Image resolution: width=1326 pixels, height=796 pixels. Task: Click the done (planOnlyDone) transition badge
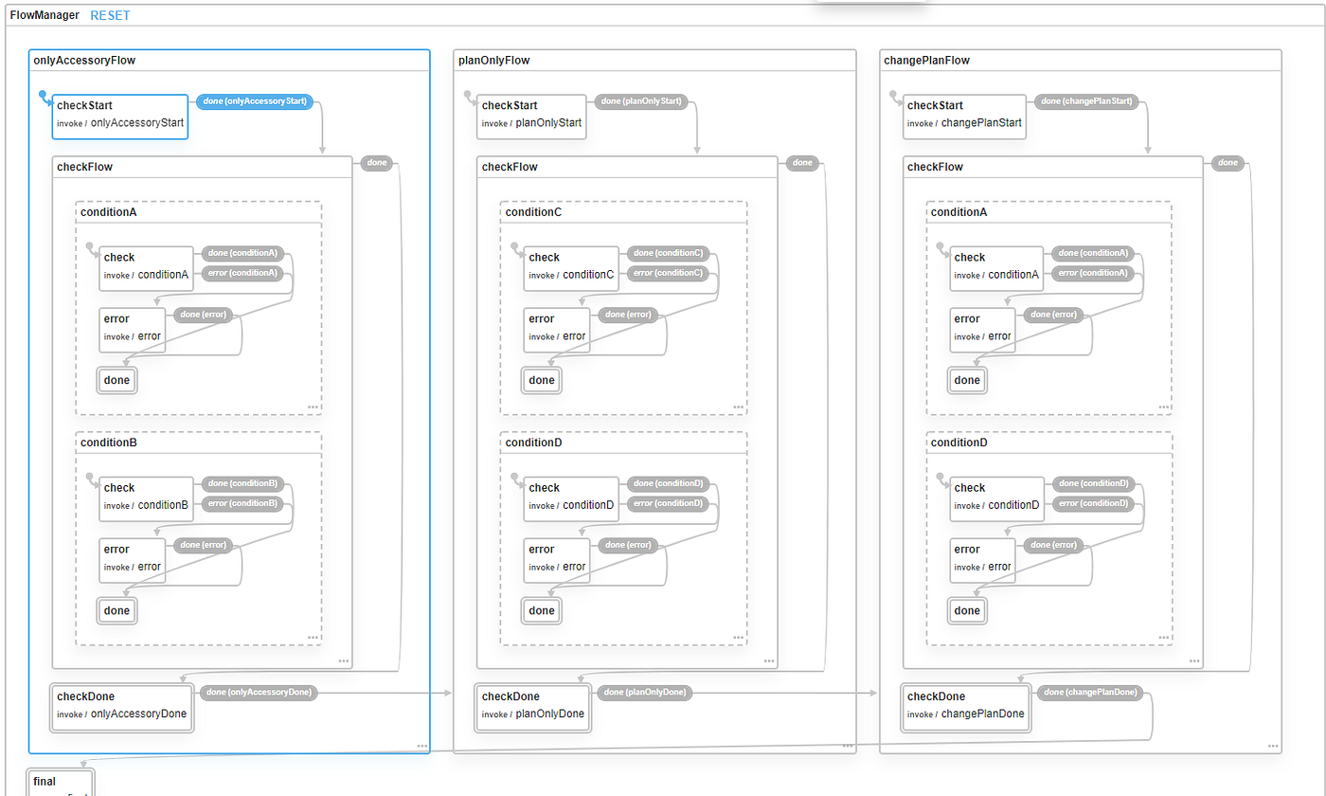[x=643, y=692]
